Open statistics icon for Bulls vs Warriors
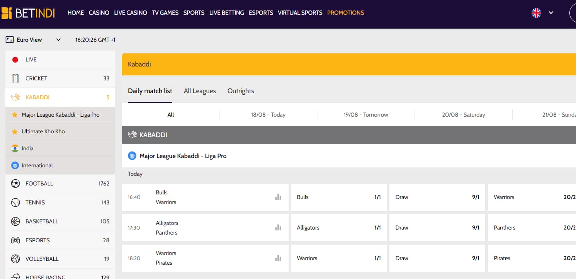 point(278,197)
